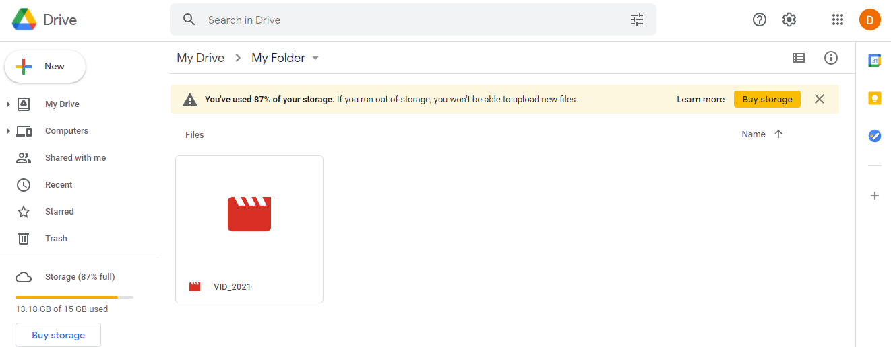Image resolution: width=891 pixels, height=347 pixels.
Task: Click the Learn more link
Action: [700, 99]
